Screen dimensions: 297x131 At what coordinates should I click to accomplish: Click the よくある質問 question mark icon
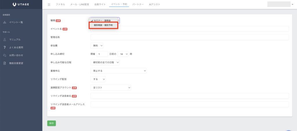click(x=5, y=47)
